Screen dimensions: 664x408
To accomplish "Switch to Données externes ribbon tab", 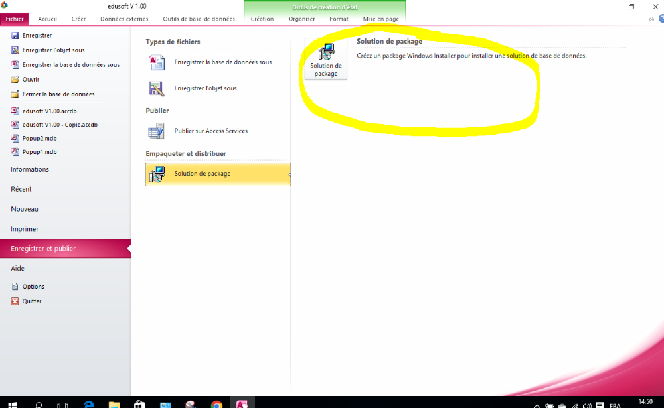I will pos(125,19).
